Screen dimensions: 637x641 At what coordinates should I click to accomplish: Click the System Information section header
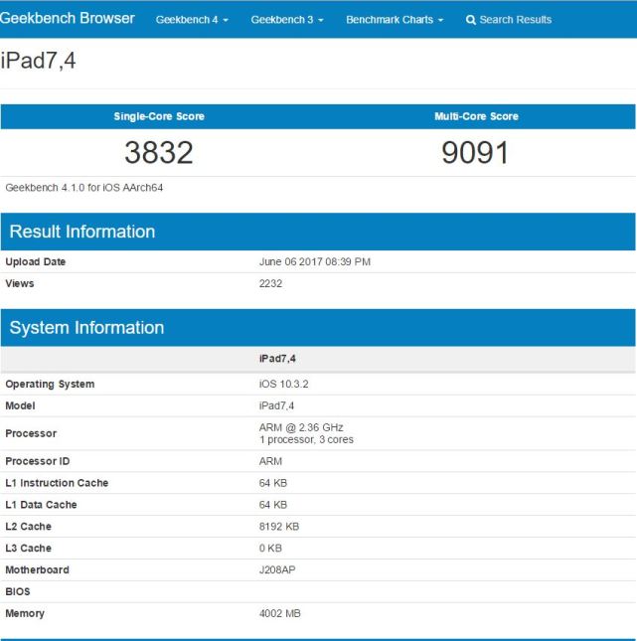coord(318,327)
